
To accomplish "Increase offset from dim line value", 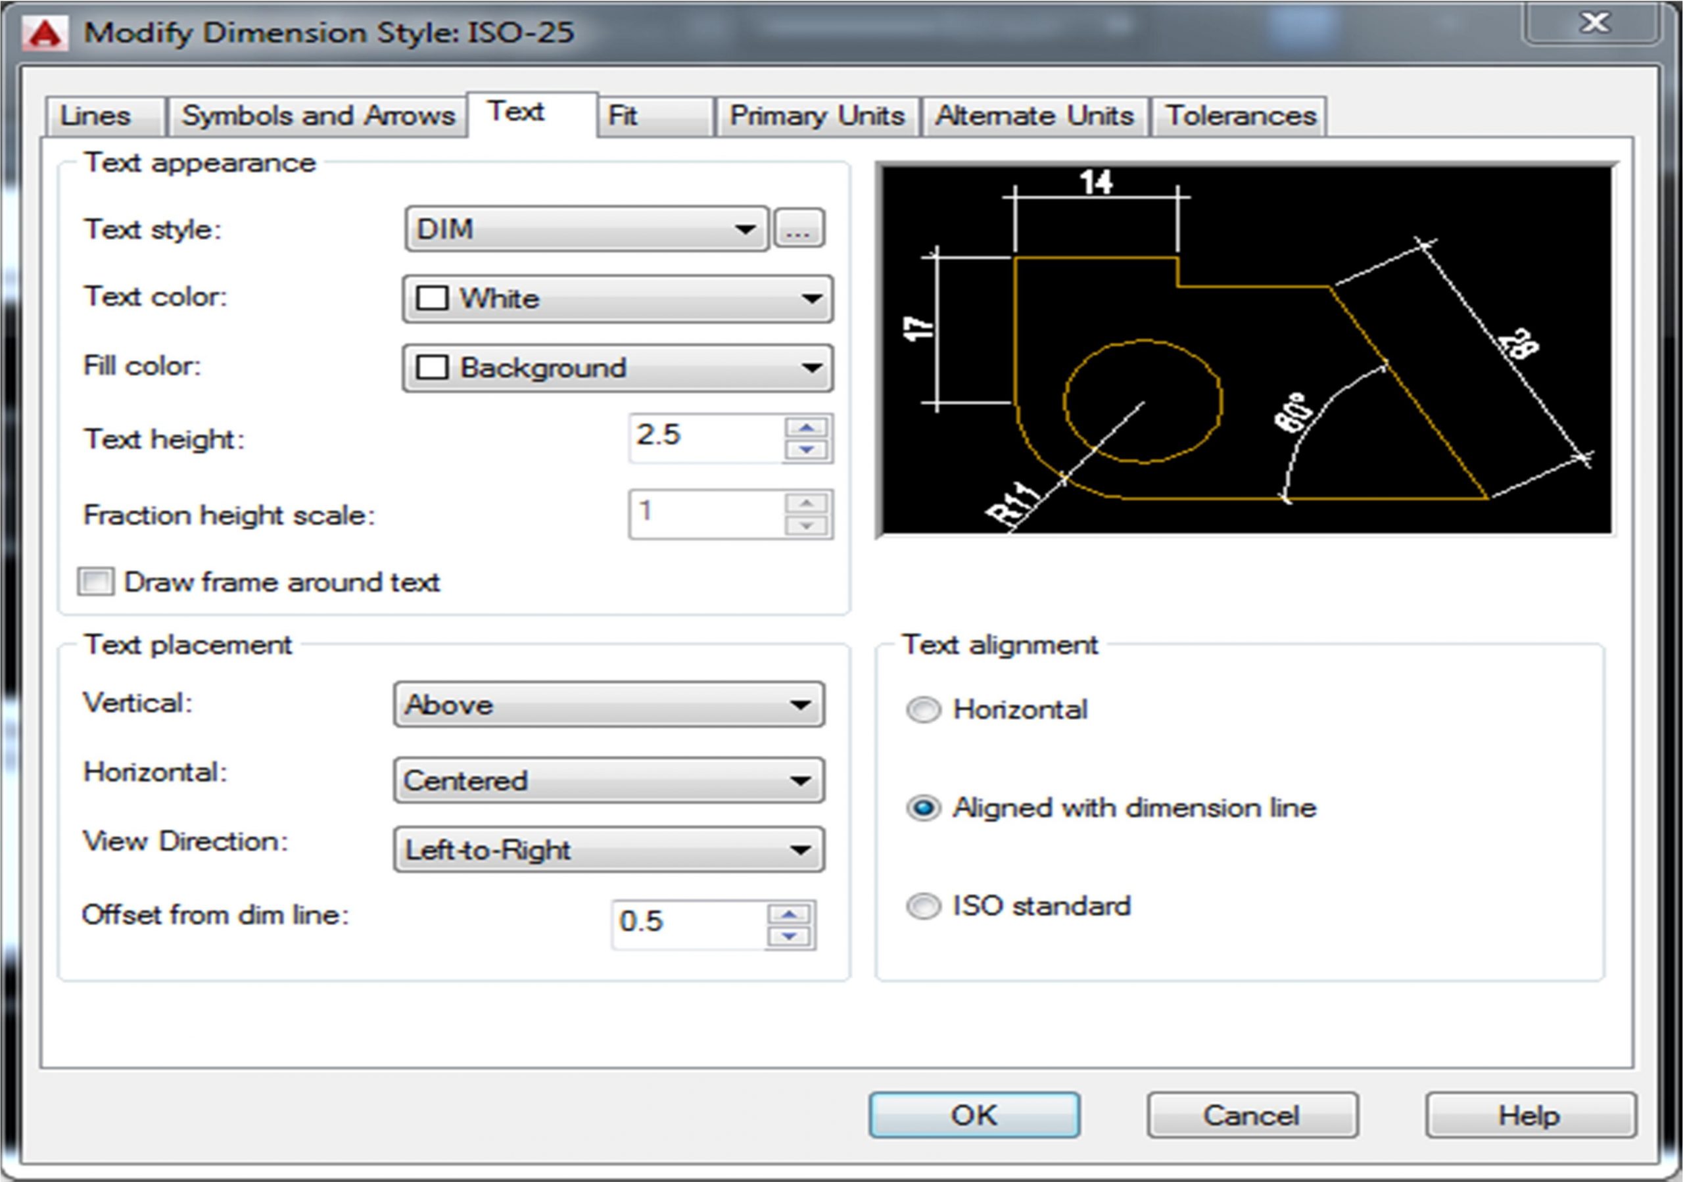I will tap(789, 914).
